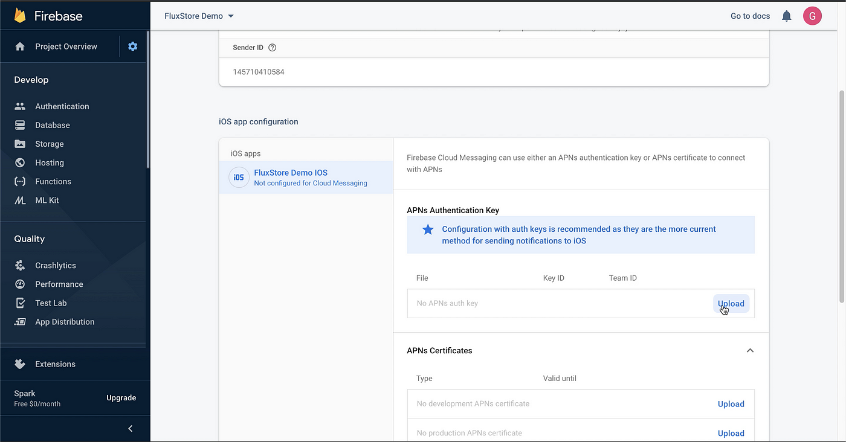Click the Type column header
This screenshot has height=442, width=846.
(424, 379)
